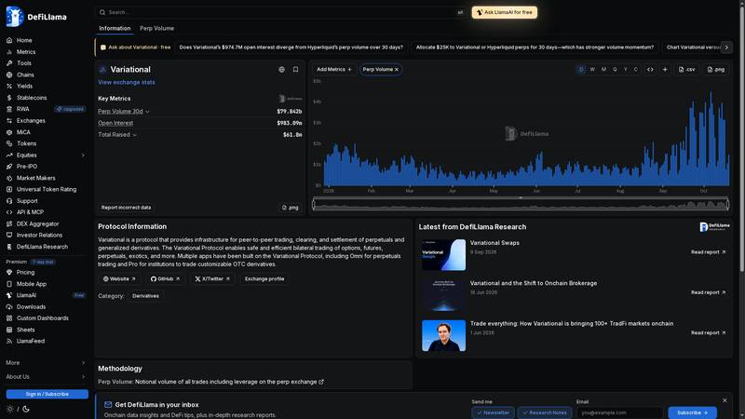Click the RWA sidebar icon

(x=9, y=109)
